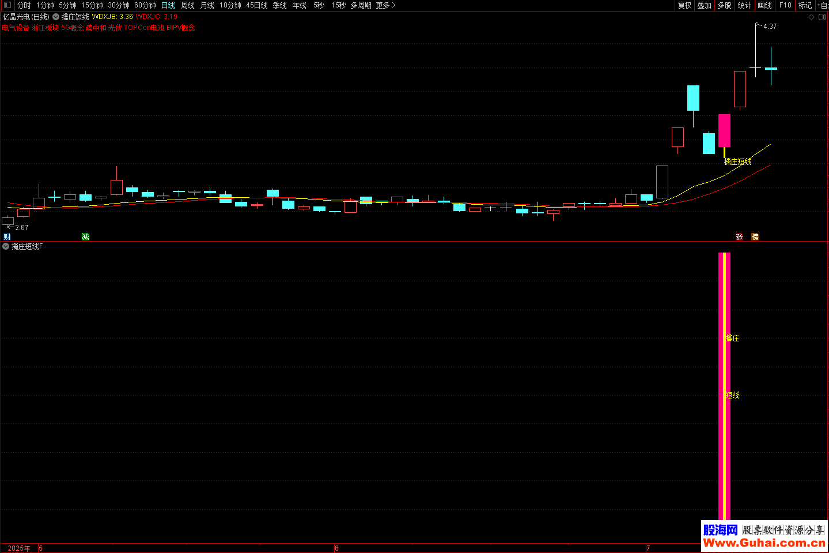The height and width of the screenshot is (553, 829).
Task: Click the month 6 marker on time axis
Action: 337,548
